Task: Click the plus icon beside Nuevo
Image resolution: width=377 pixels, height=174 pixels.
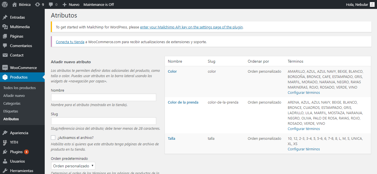Action: pos(65,4)
